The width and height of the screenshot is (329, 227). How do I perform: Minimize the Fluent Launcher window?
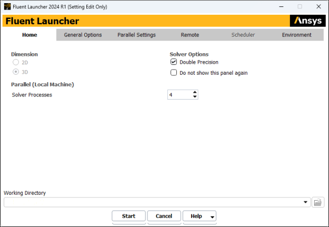pos(281,7)
